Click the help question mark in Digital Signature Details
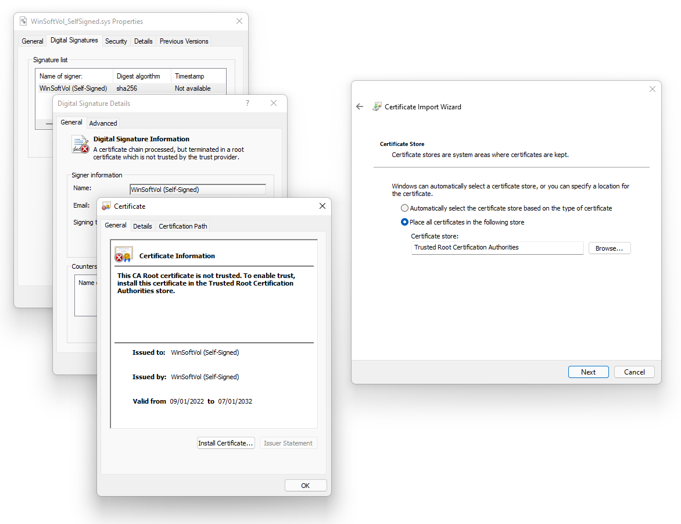Screen dimensions: 681x524 point(248,103)
